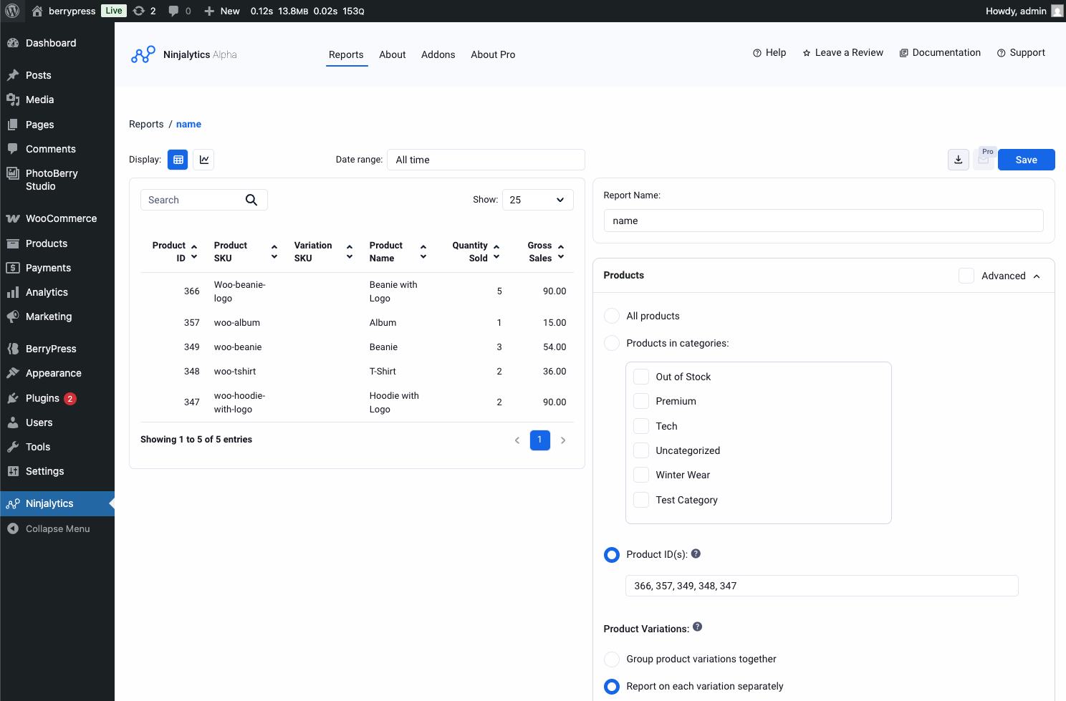Select the All products radio button
Viewport: 1066px width, 701px height.
(x=611, y=315)
